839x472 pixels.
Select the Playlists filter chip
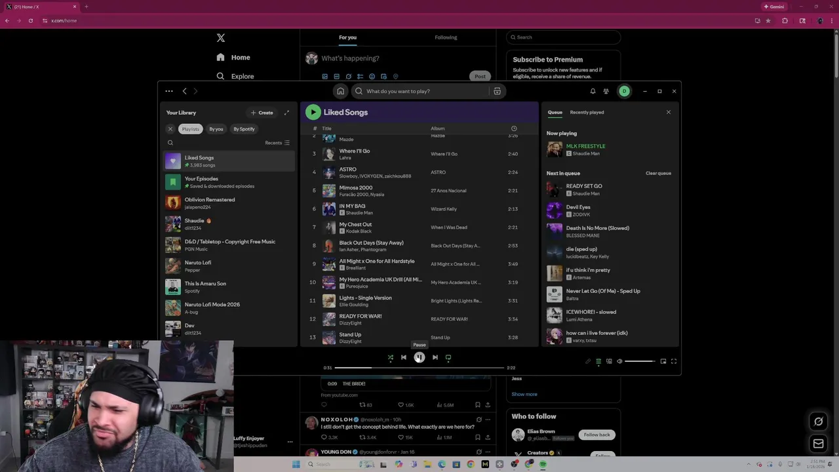(191, 129)
